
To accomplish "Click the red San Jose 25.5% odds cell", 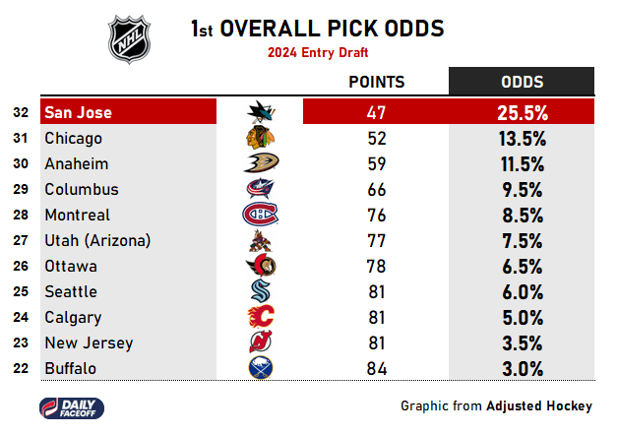I will [x=522, y=112].
